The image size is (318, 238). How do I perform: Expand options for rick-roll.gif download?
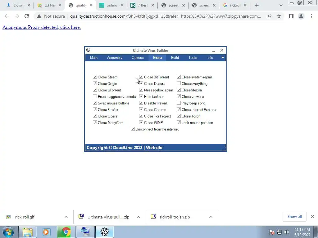pos(66,217)
